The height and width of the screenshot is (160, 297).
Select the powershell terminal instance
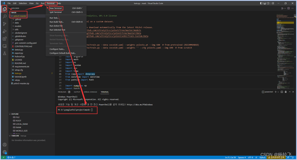coord(267,92)
